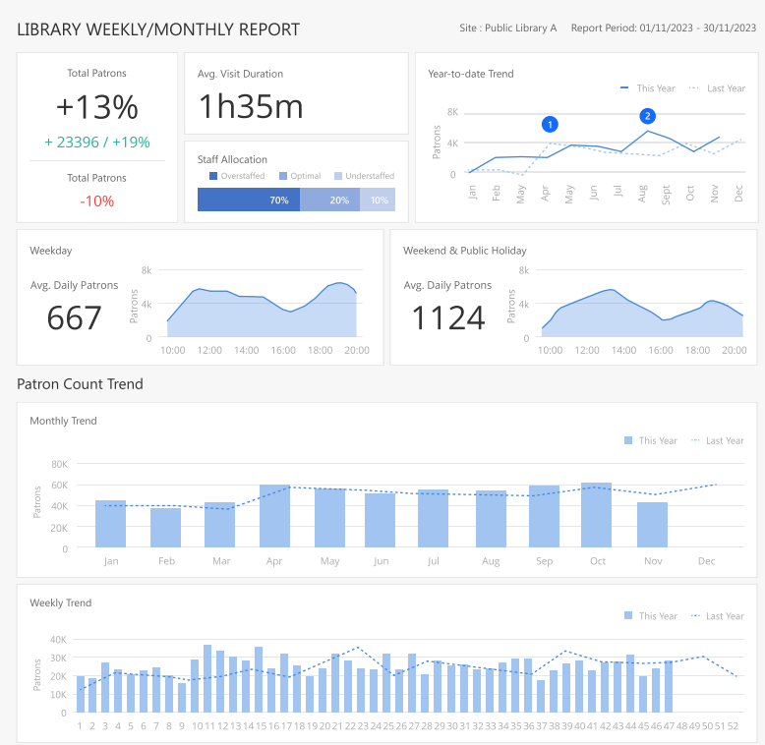This screenshot has height=745, width=765.
Task: Click the Overstaffed legend swatch
Action: 213,176
